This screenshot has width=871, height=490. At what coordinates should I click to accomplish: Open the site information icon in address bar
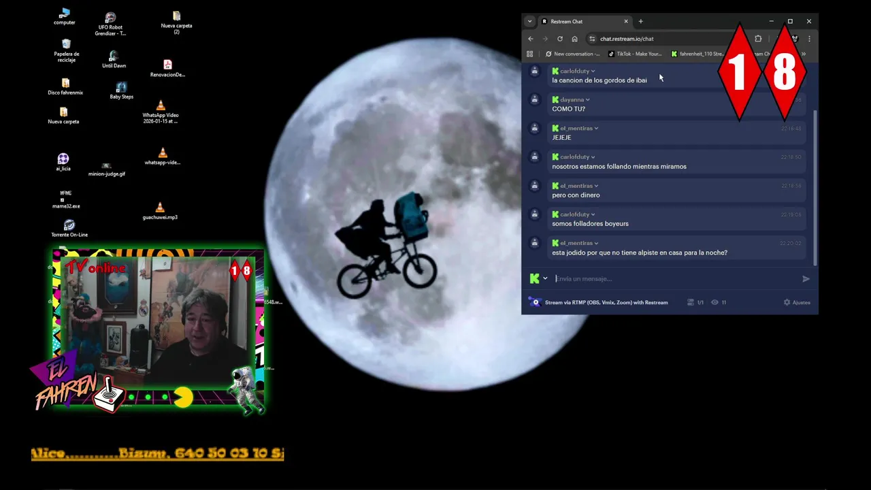pyautogui.click(x=592, y=39)
